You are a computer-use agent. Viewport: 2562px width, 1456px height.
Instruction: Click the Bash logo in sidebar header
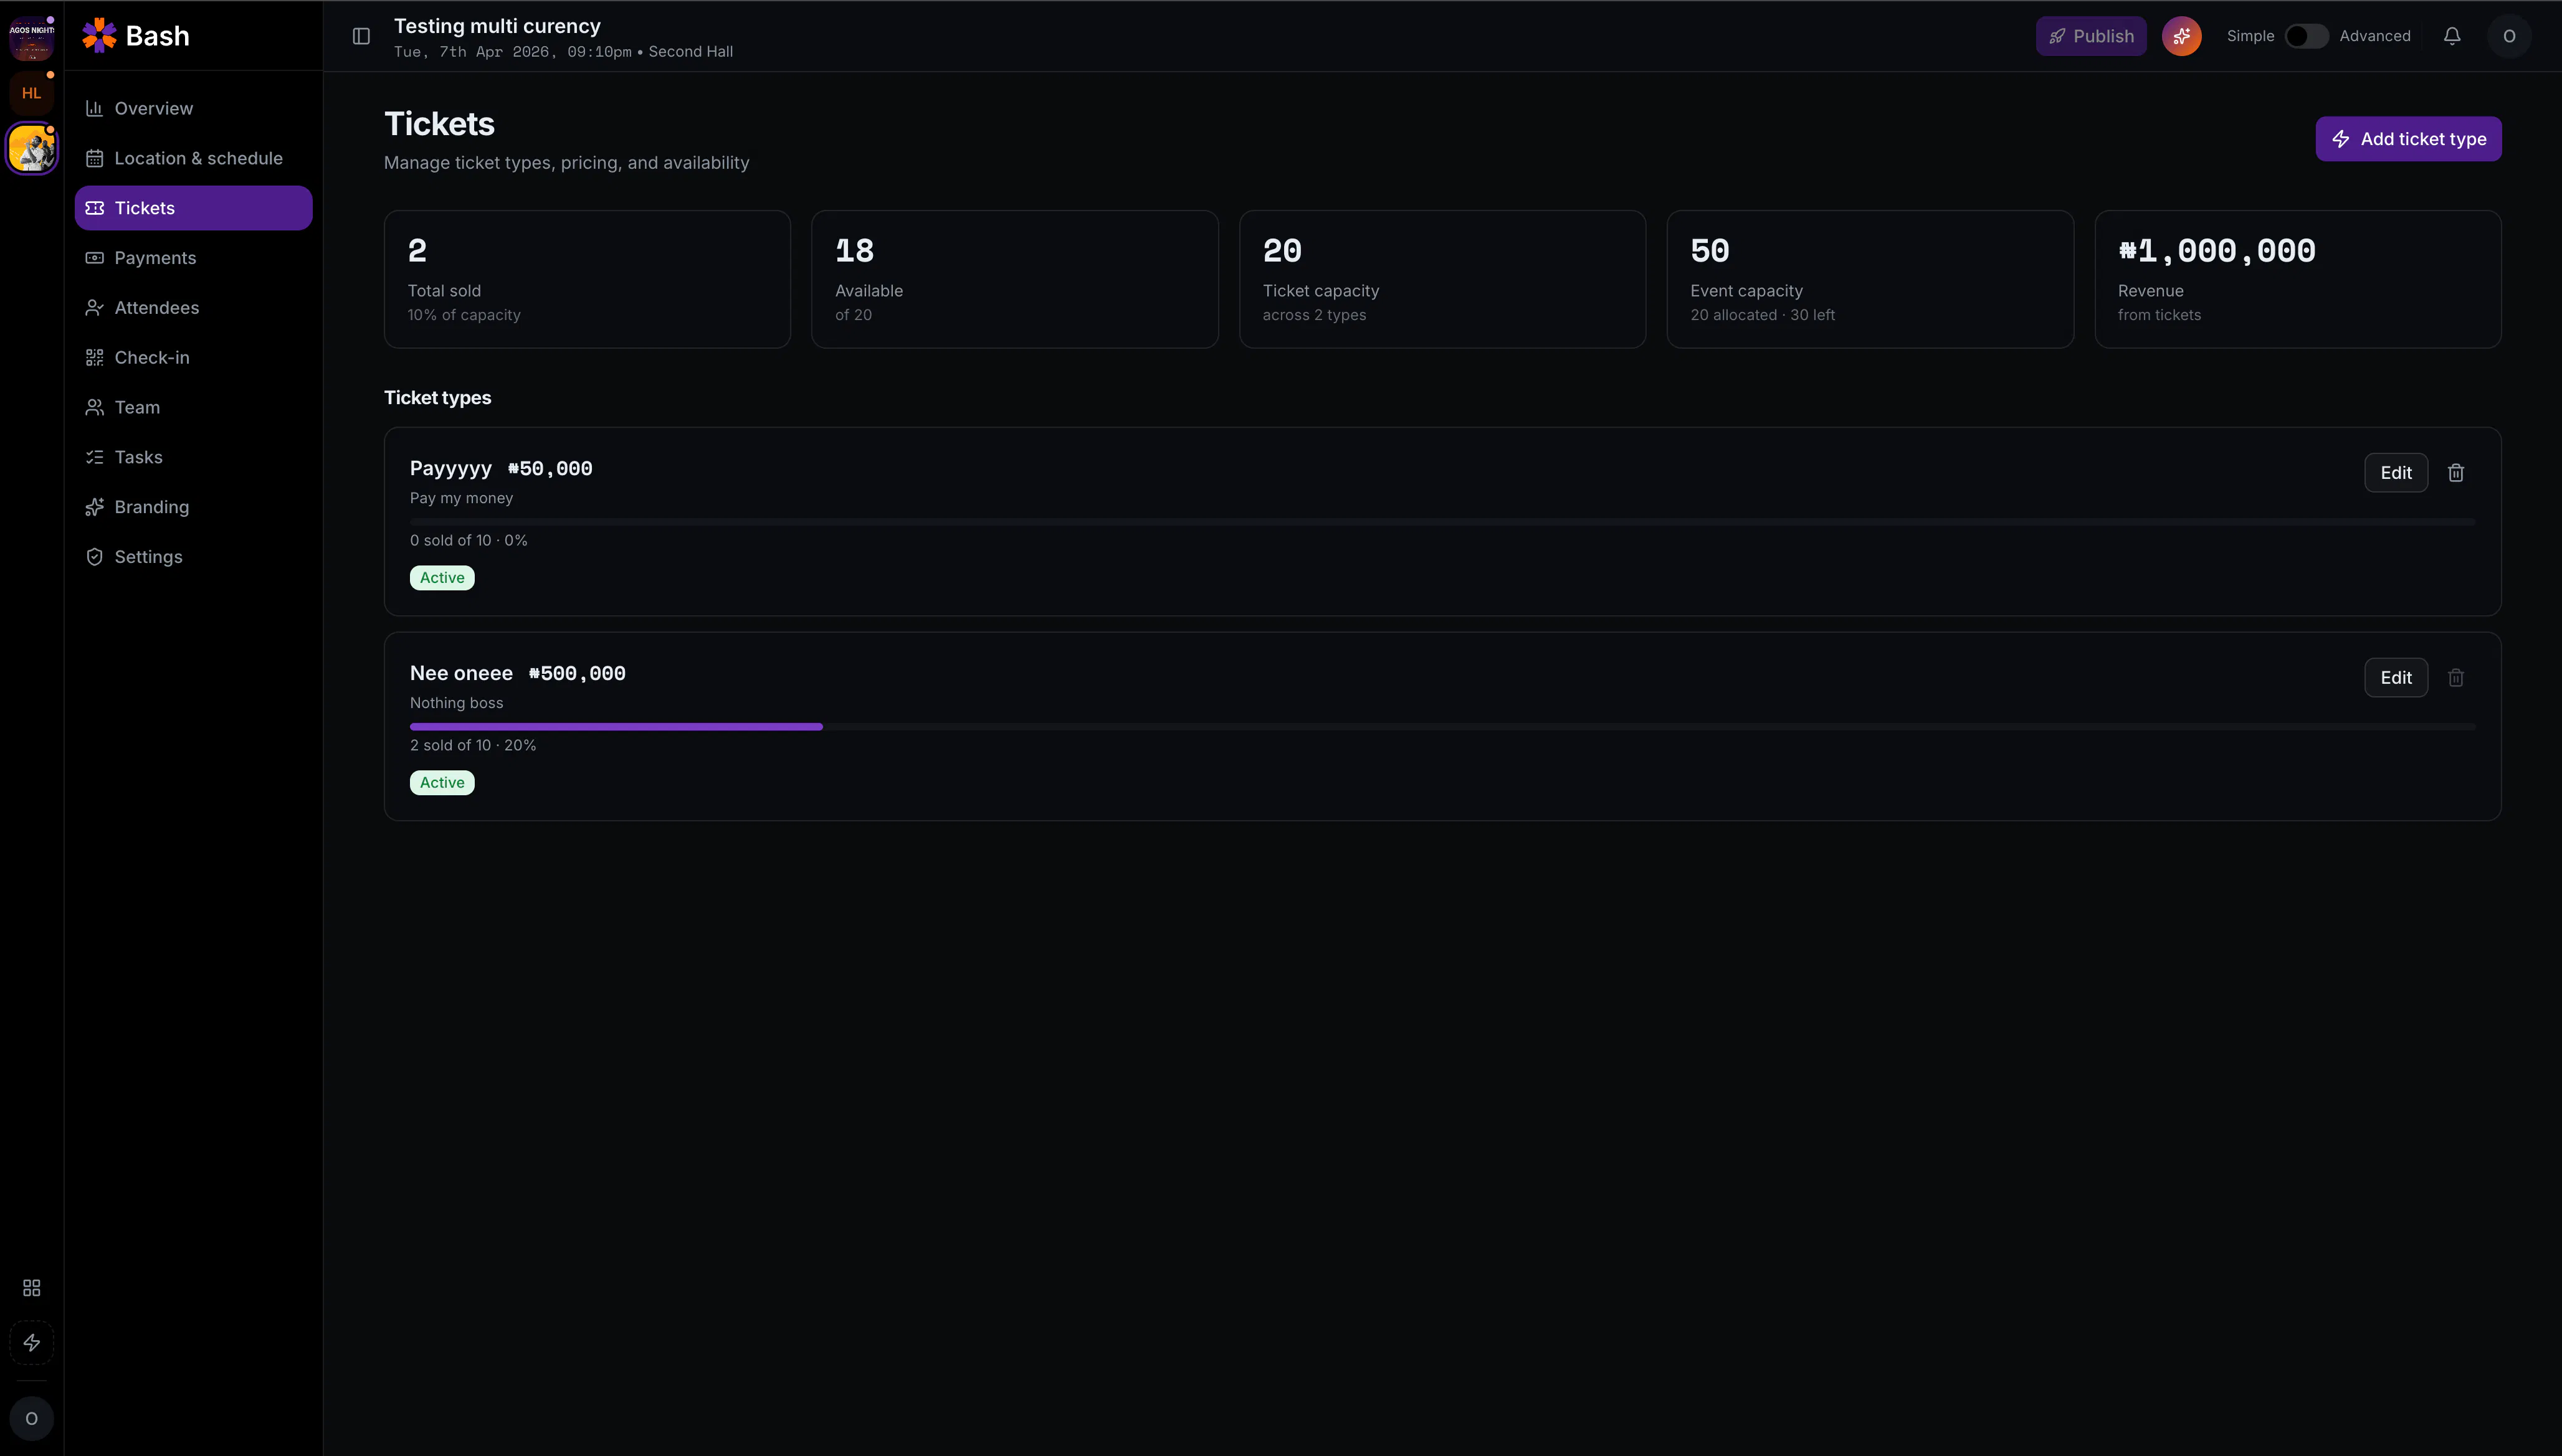[x=135, y=36]
